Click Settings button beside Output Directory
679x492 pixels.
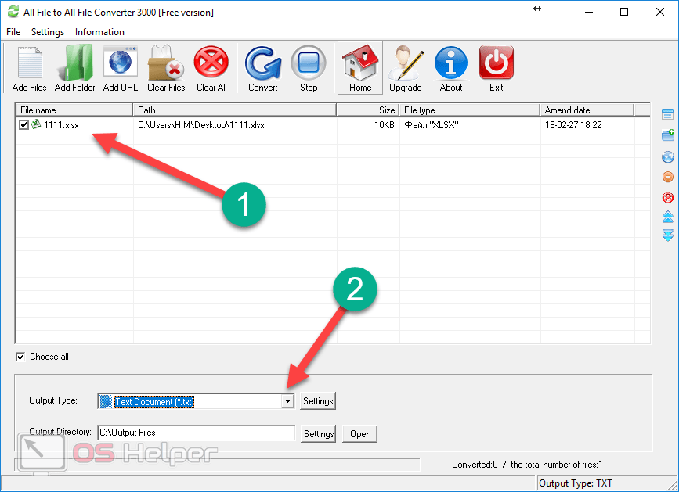[x=318, y=433]
